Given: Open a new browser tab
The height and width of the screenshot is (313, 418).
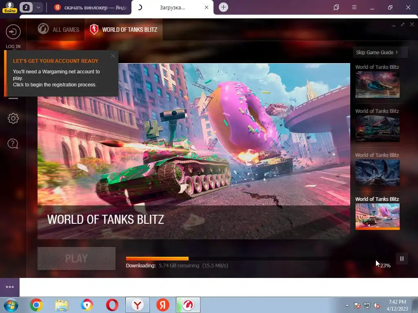Looking at the screenshot, I should [223, 7].
